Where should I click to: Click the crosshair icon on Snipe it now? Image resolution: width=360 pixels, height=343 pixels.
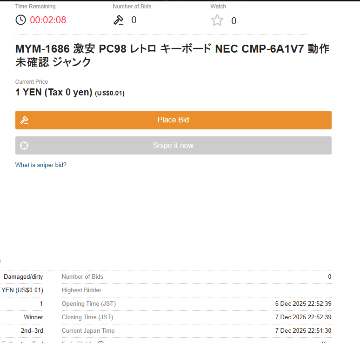coord(24,145)
